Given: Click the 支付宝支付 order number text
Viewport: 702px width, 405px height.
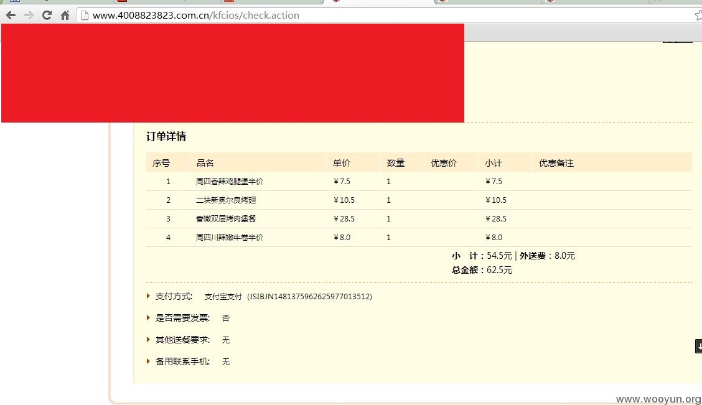Looking at the screenshot, I should (288, 297).
